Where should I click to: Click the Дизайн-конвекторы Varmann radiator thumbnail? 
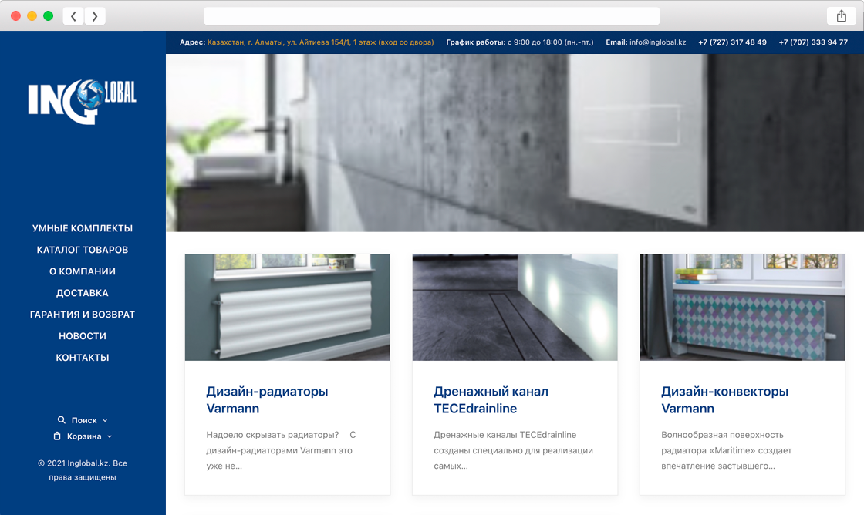[x=742, y=307]
